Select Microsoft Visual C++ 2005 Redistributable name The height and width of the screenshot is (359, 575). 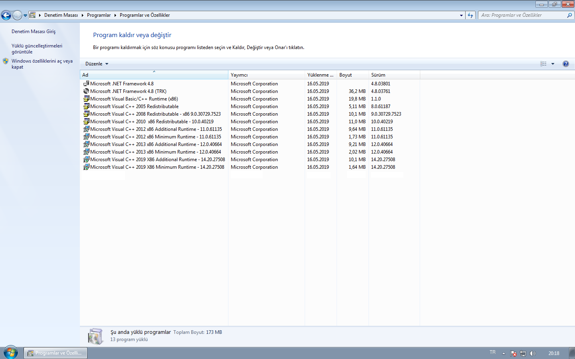pos(135,107)
